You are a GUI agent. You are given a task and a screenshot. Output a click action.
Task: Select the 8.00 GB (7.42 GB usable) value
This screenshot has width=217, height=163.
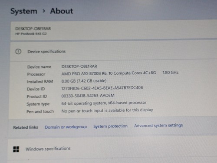[x=84, y=81]
